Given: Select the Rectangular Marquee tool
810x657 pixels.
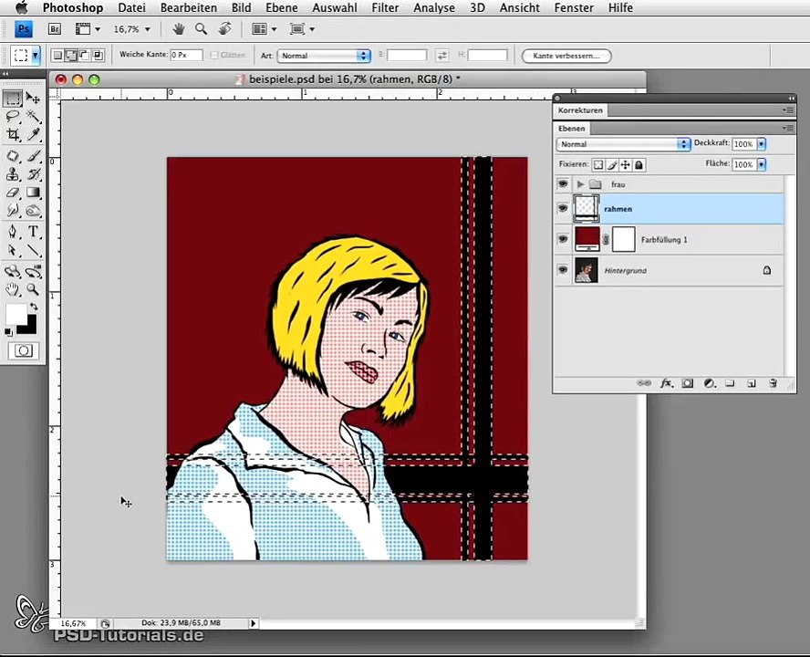Looking at the screenshot, I should tap(13, 98).
